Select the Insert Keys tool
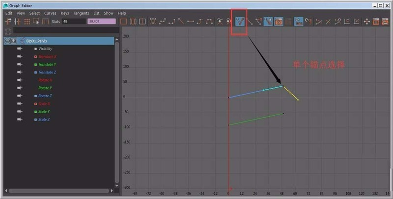This screenshot has width=393, height=199. click(x=17, y=22)
